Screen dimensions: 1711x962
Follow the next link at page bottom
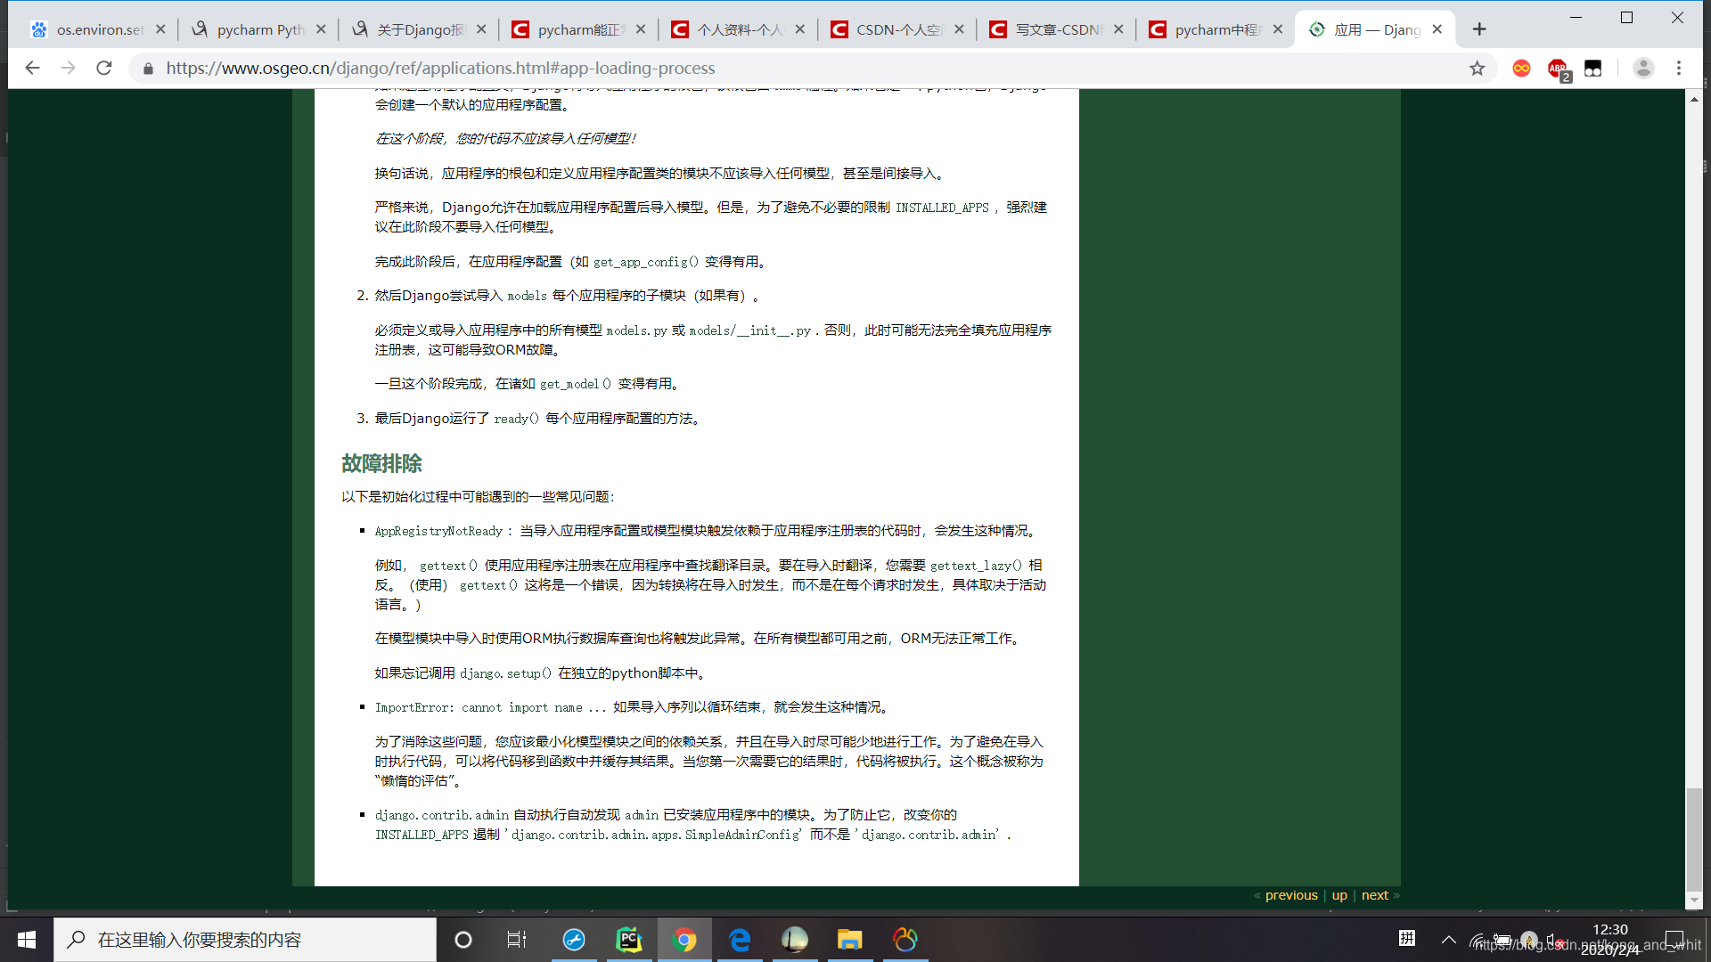[1374, 894]
